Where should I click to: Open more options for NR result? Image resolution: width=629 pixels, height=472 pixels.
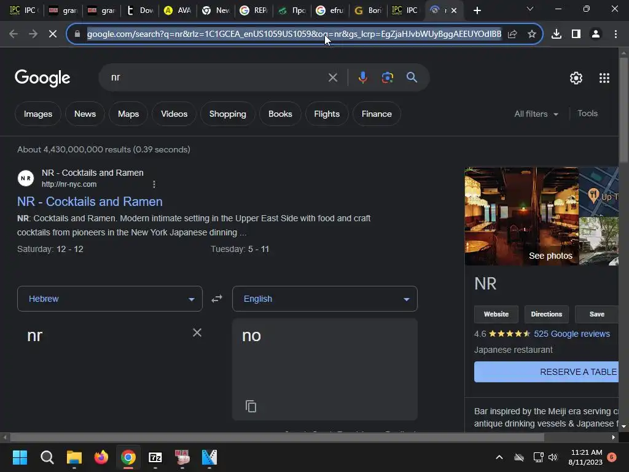(x=154, y=184)
